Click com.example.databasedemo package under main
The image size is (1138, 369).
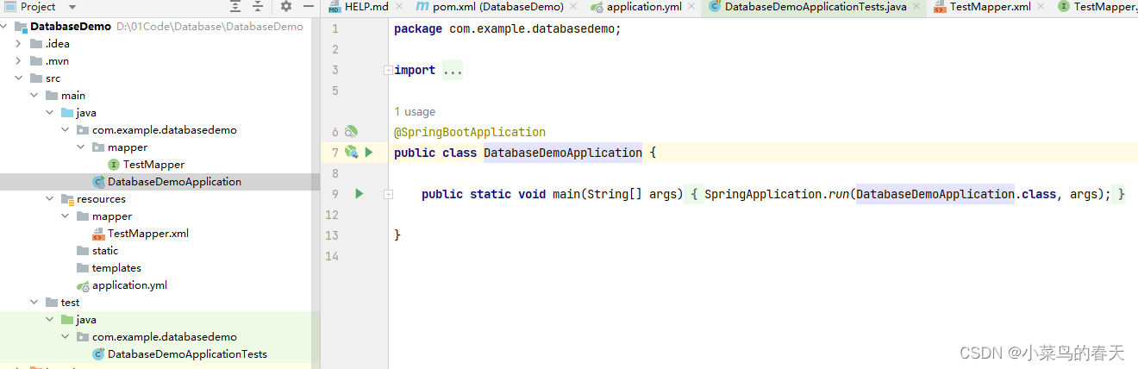tap(165, 130)
